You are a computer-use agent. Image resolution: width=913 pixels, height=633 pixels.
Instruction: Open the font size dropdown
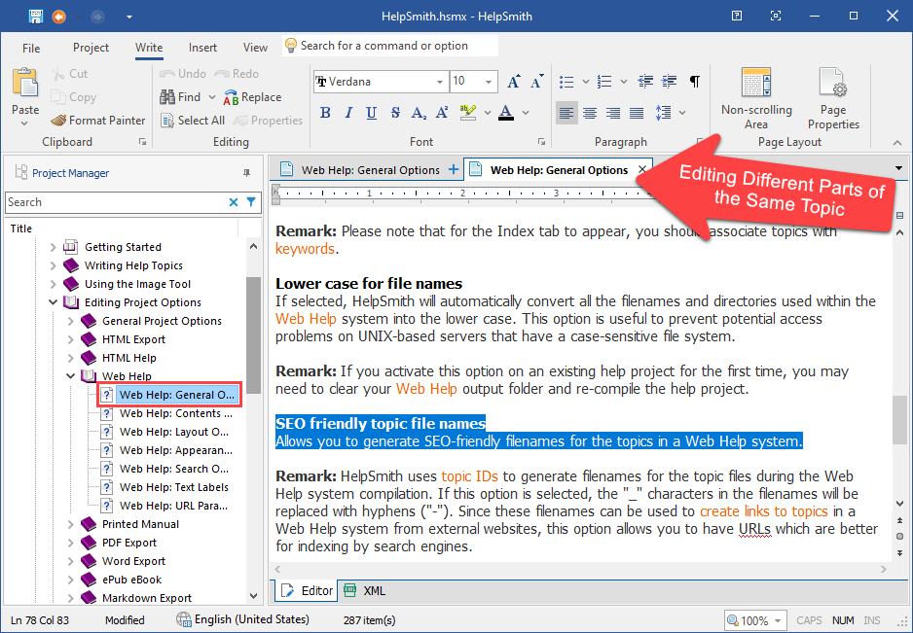pos(489,82)
